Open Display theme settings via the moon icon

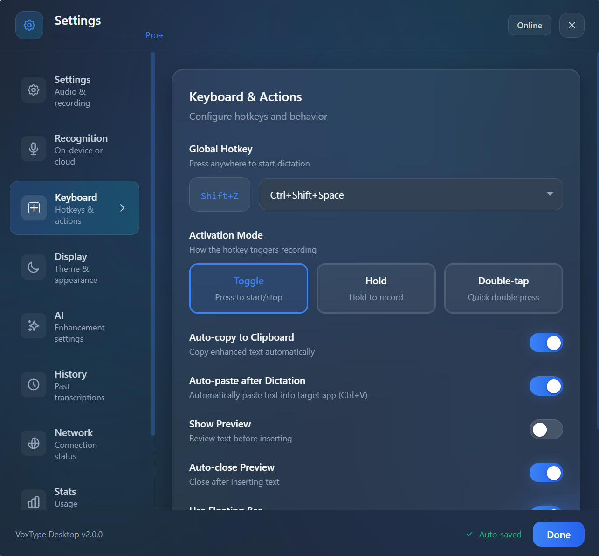pyautogui.click(x=33, y=267)
